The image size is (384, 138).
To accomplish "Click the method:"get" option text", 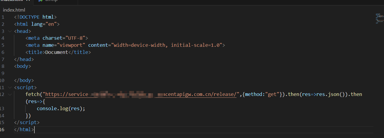I will [x=262, y=94].
